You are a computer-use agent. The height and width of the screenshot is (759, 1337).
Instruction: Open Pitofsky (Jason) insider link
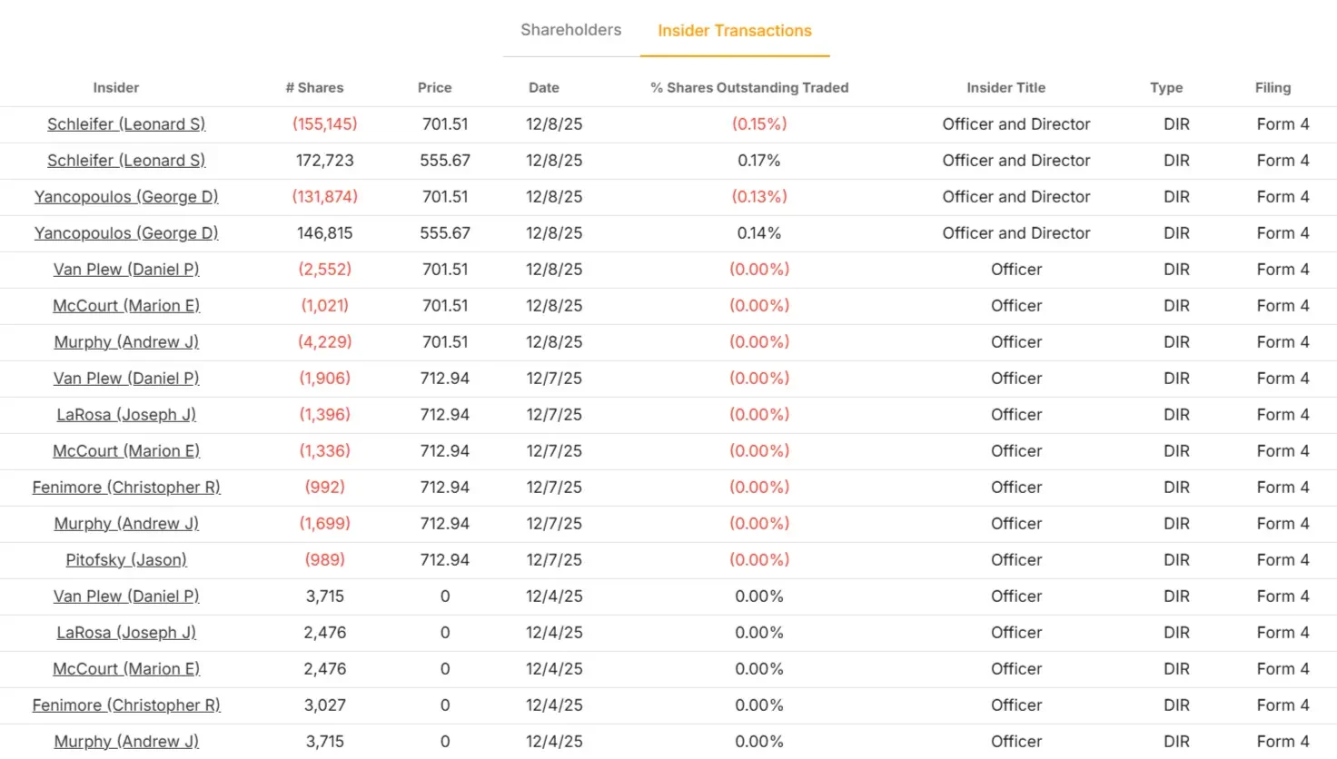(x=126, y=560)
